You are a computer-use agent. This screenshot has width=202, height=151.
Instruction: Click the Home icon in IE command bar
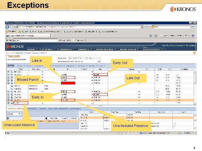(x=151, y=36)
